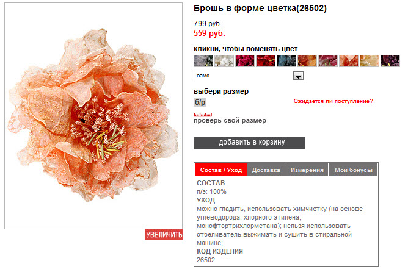This screenshot has width=408, height=275.
Task: Choose the beige cream flower swatch
Action: tap(369, 61)
